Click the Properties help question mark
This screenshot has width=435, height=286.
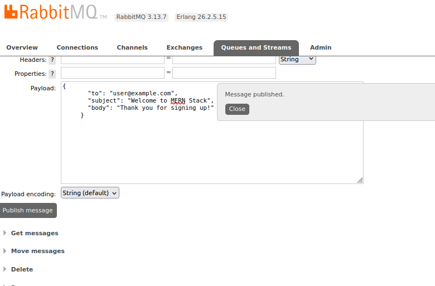point(52,74)
